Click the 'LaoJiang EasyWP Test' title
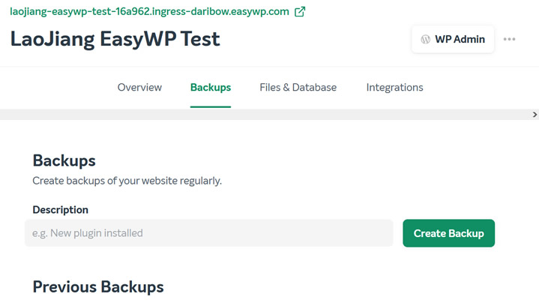 [115, 39]
